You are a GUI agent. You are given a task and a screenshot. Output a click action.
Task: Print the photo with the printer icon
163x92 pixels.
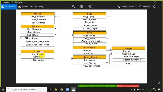[x=155, y=6]
